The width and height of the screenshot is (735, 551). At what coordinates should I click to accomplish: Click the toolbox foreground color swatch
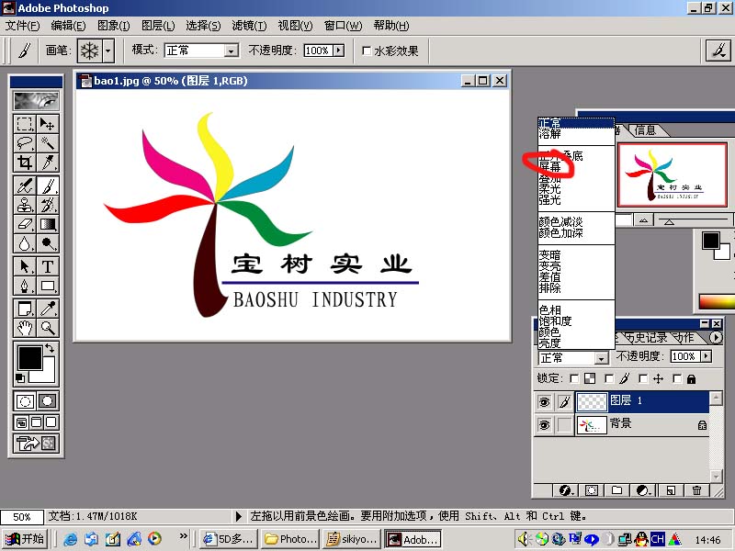tap(29, 357)
